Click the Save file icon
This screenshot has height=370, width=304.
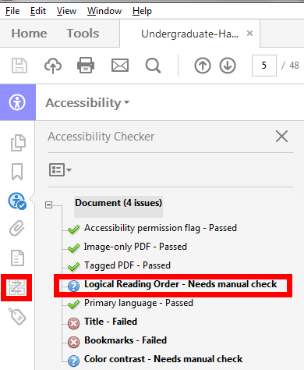pos(19,66)
